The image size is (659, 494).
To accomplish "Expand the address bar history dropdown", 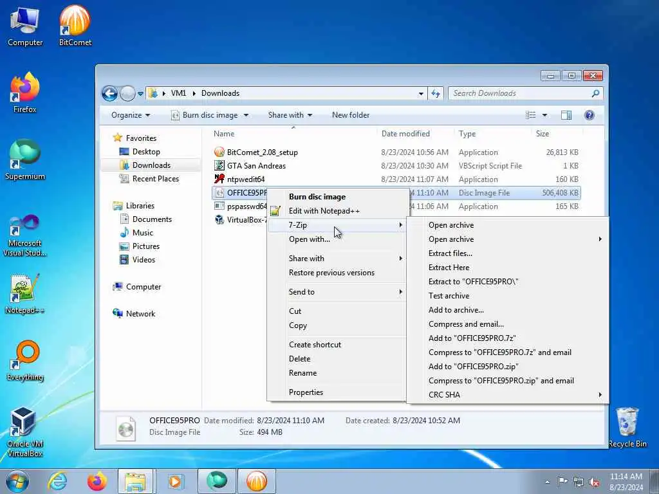I will (421, 94).
